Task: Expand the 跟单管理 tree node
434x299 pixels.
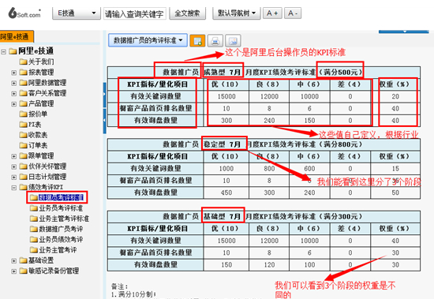Action: click(x=14, y=156)
